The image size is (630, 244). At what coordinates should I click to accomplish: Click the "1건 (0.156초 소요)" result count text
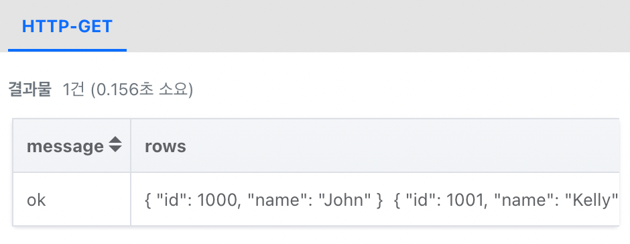pos(128,90)
